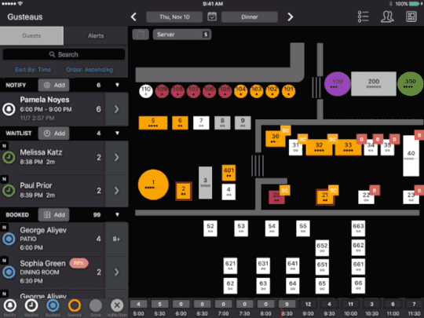This screenshot has width=424, height=318.
Task: Collapse the BOOKED section
Action: [117, 214]
